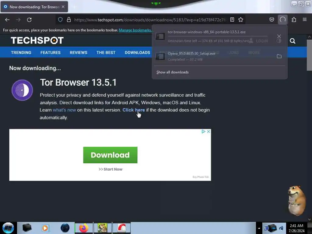312x234 pixels.
Task: Open the shield tracking protection icon
Action: tap(60, 19)
